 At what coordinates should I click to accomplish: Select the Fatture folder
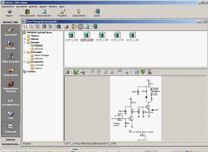pyautogui.click(x=38, y=68)
